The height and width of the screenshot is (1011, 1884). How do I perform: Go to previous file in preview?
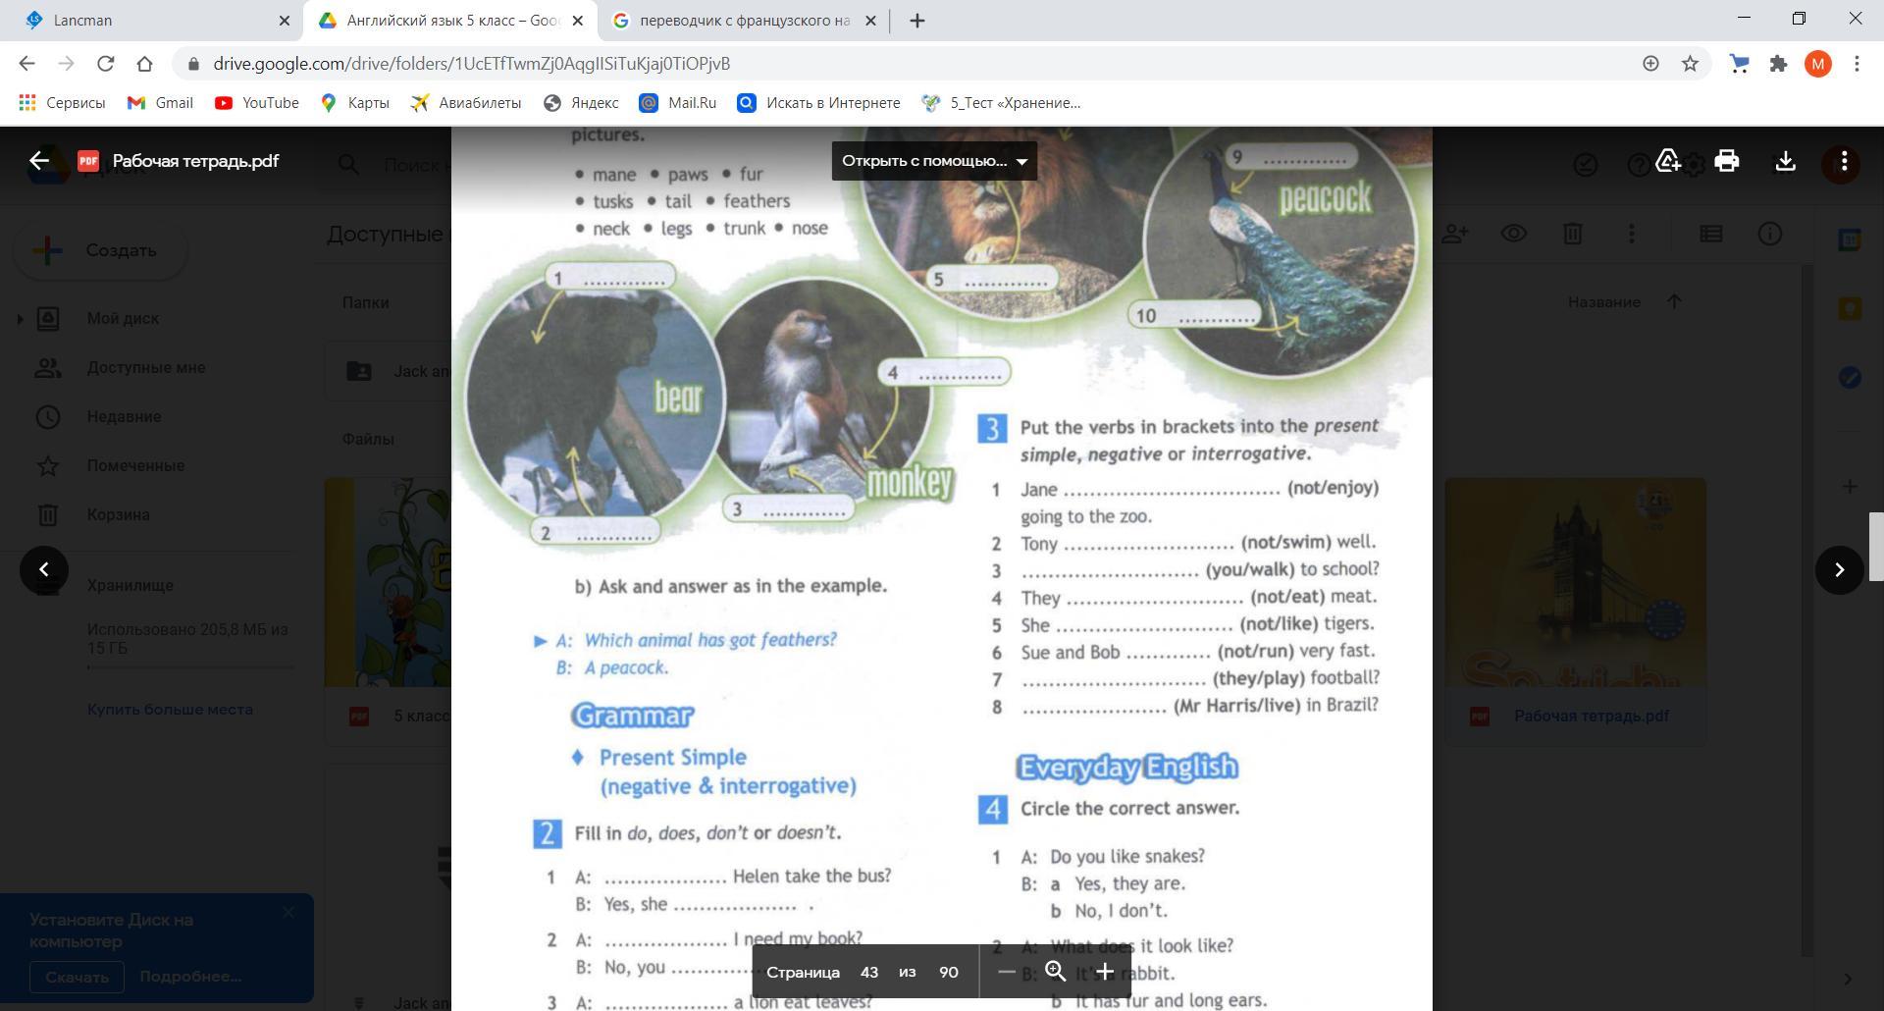click(x=43, y=569)
